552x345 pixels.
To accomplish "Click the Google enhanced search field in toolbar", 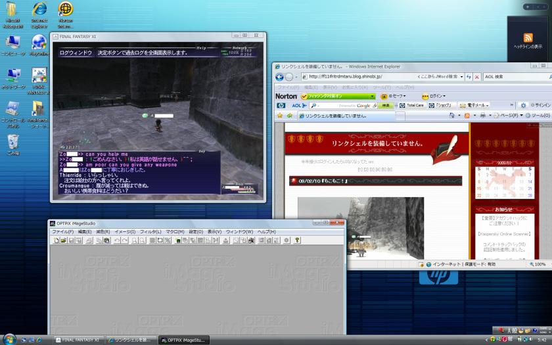I will [344, 105].
